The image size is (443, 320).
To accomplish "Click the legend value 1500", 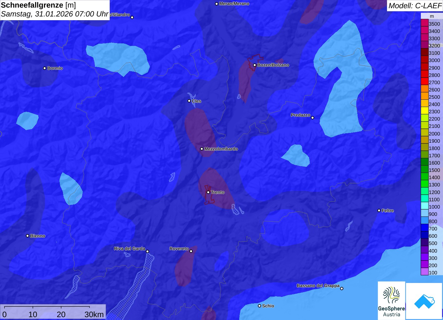I will click(434, 170).
